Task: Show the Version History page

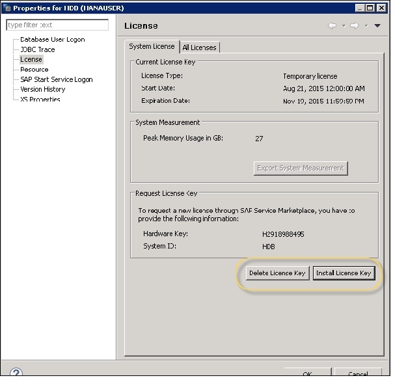Action: 42,89
